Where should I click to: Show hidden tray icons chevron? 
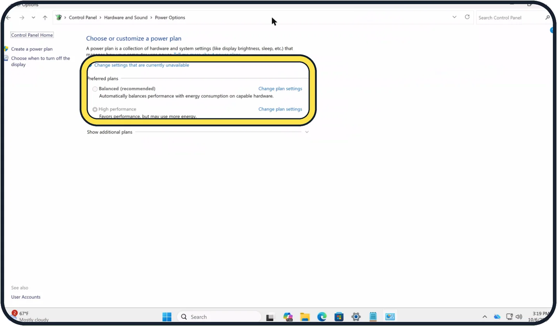click(x=485, y=317)
